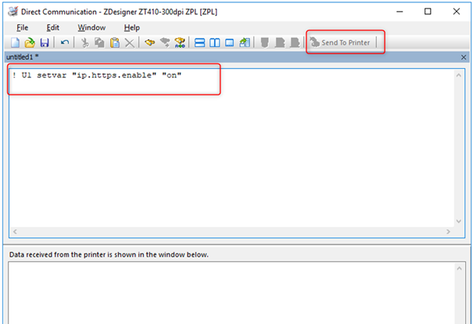Click the second grayed icon before Send To Printer
This screenshot has width=473, height=324.
280,42
